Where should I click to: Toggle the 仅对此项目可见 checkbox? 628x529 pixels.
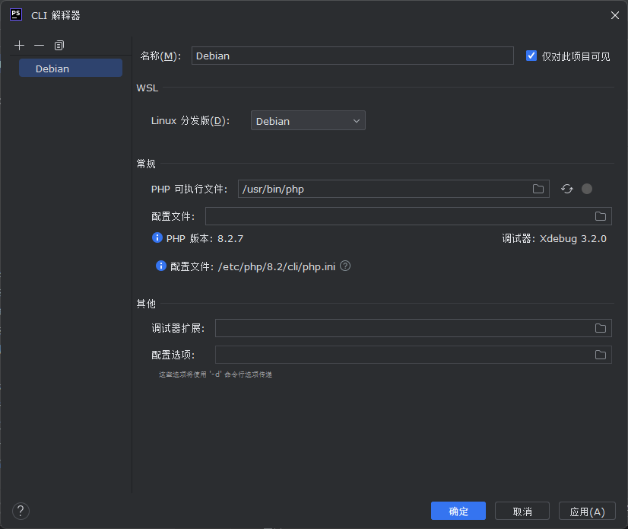click(x=531, y=56)
